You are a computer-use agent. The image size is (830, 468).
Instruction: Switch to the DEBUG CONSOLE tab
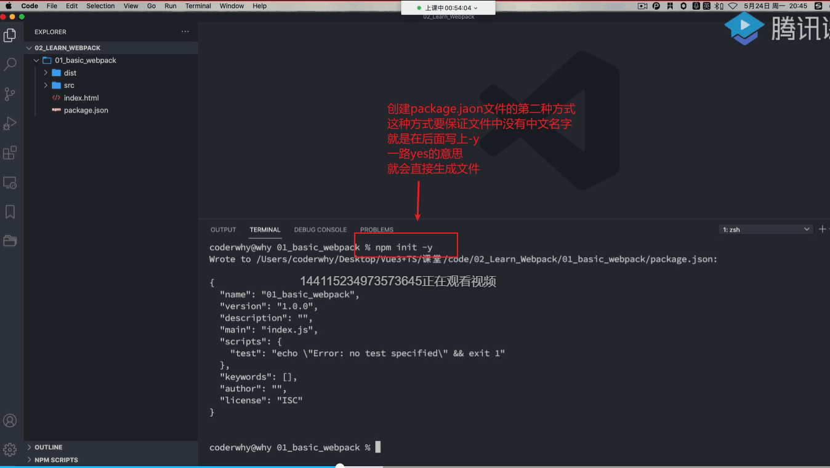pyautogui.click(x=320, y=229)
